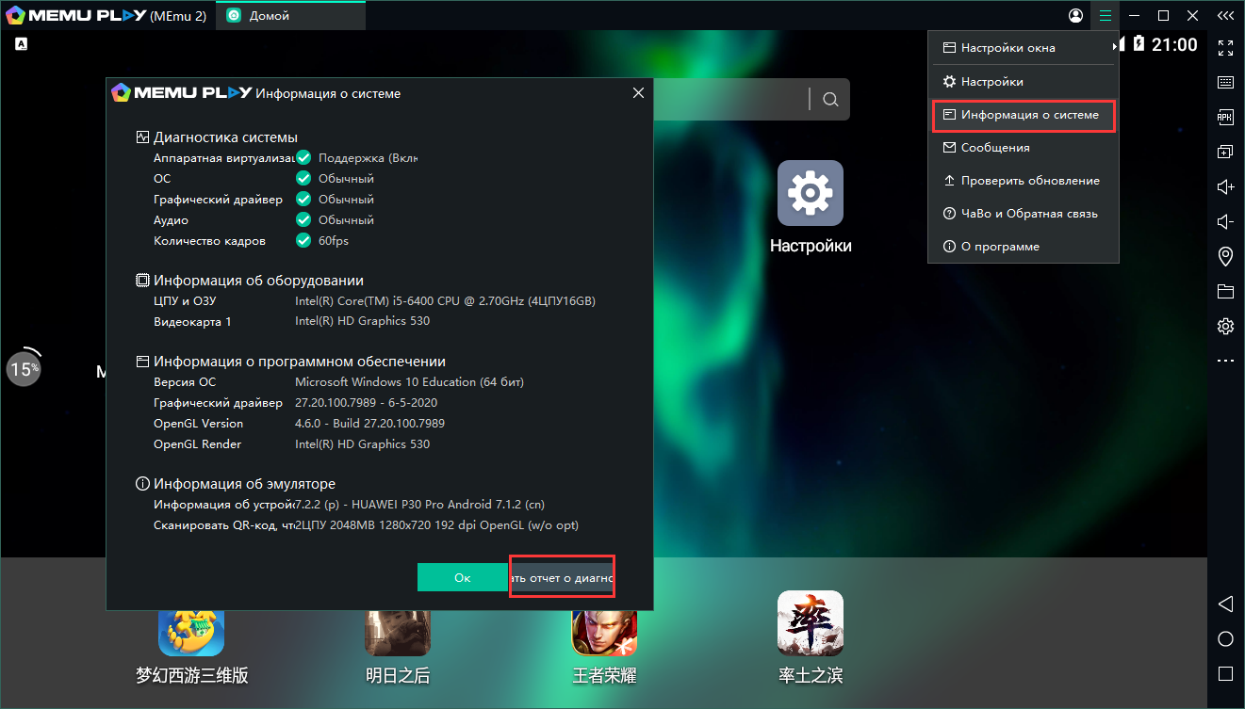Select Проверить обновление menu item
Viewport: 1245px width, 709px height.
1024,181
